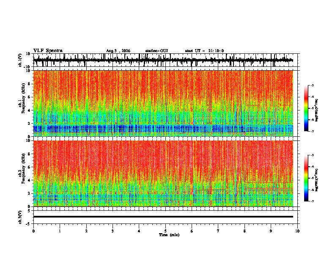
Task: Click the "-3" label on ch.1 color bar
Action: point(312,85)
